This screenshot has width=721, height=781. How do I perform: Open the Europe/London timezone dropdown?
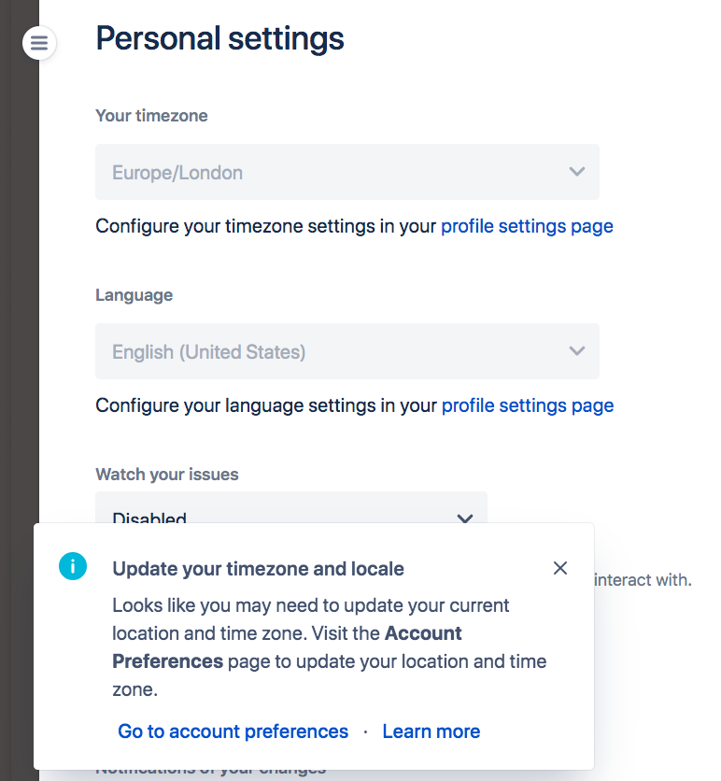pos(346,172)
